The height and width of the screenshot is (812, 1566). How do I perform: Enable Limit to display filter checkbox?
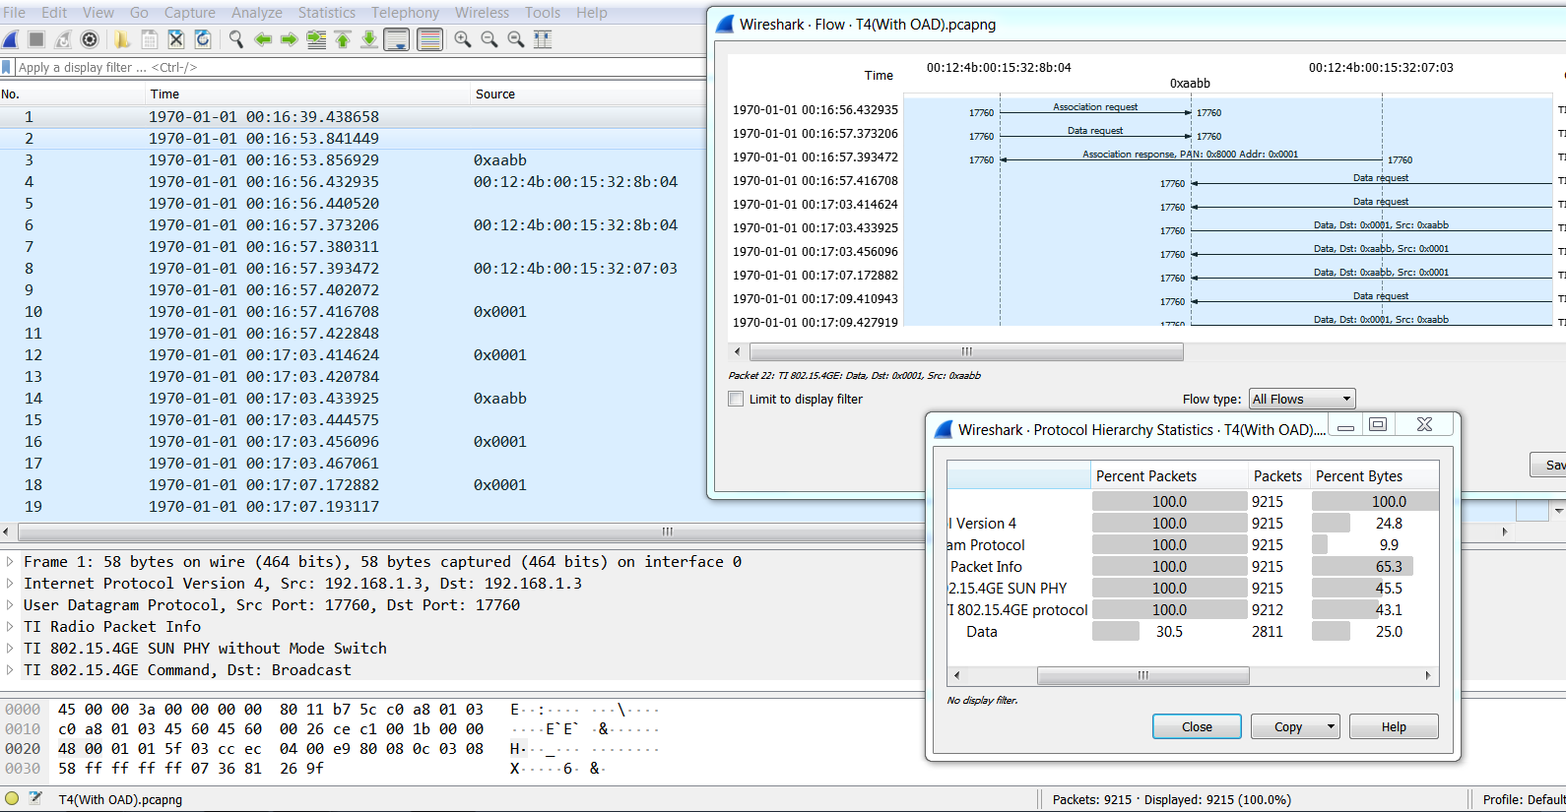tap(736, 399)
